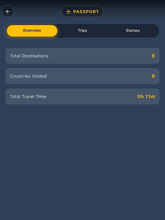
Task: Click the Total Destinations count of 6
Action: pos(153,56)
